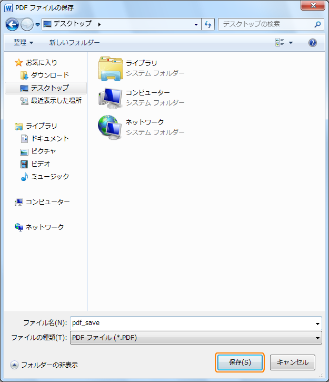
Task: Open the help question mark icon
Action: [312, 43]
